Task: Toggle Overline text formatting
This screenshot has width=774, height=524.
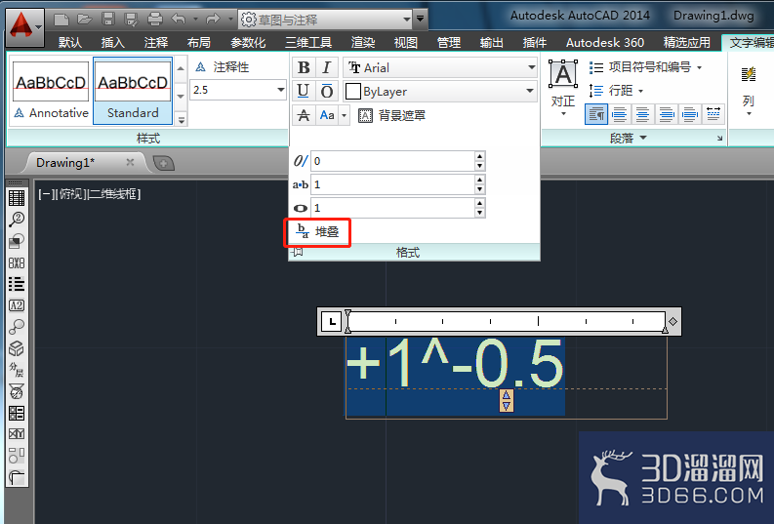Action: pos(326,91)
